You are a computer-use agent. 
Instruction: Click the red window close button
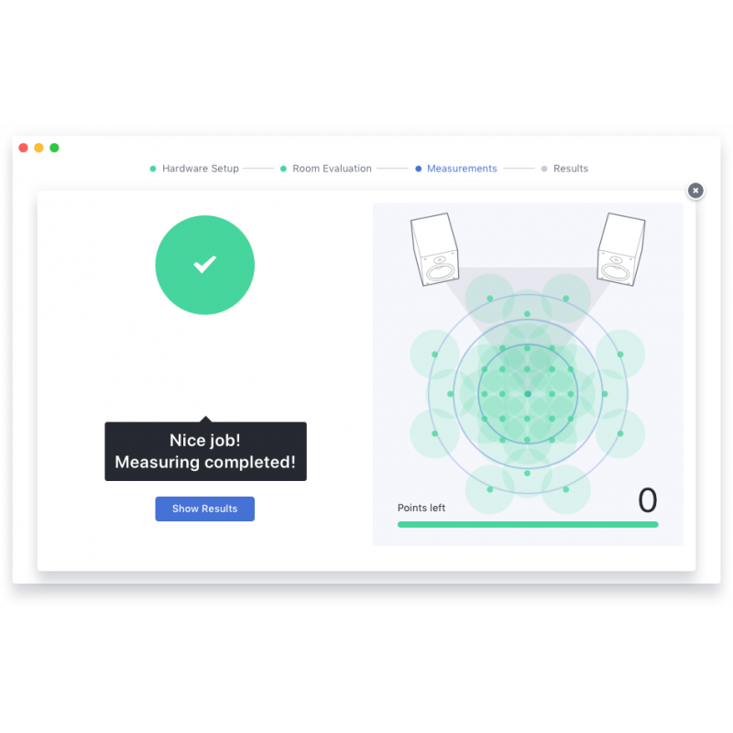coord(24,148)
